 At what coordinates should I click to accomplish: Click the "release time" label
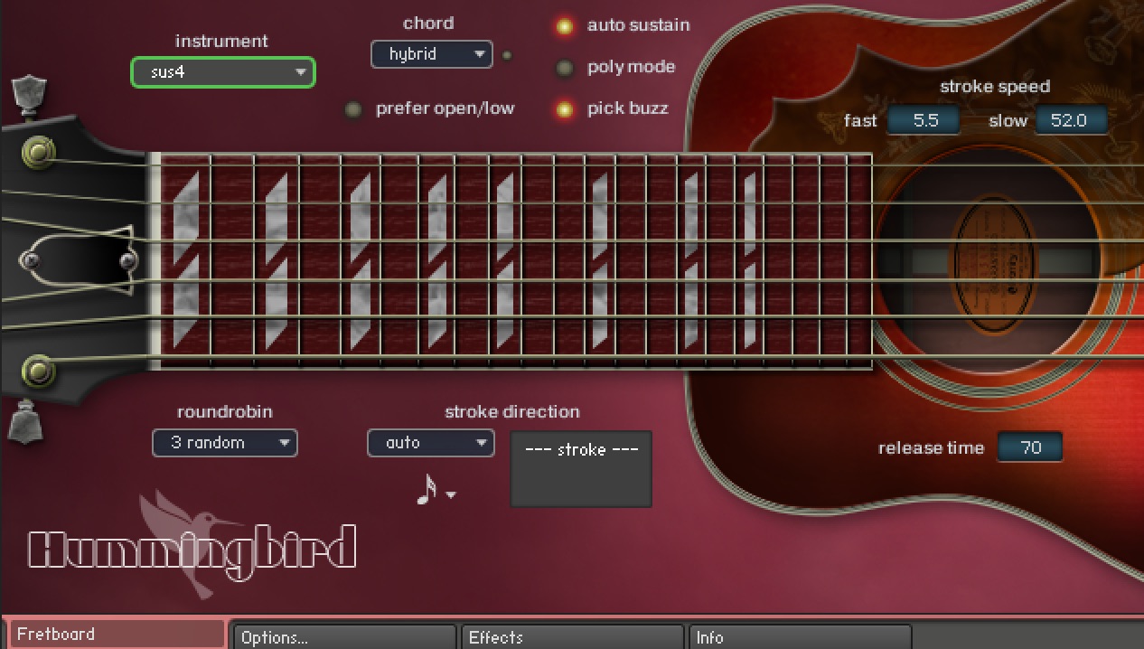click(931, 447)
